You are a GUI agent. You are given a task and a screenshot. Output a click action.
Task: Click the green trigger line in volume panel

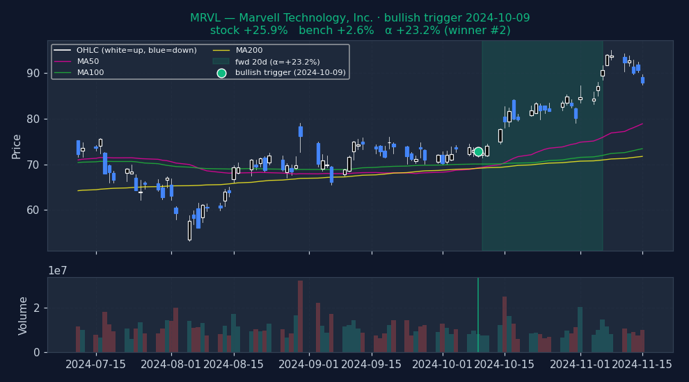478,315
